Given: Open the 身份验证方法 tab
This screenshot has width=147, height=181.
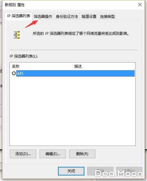Looking at the screenshot, I should click(x=67, y=17).
